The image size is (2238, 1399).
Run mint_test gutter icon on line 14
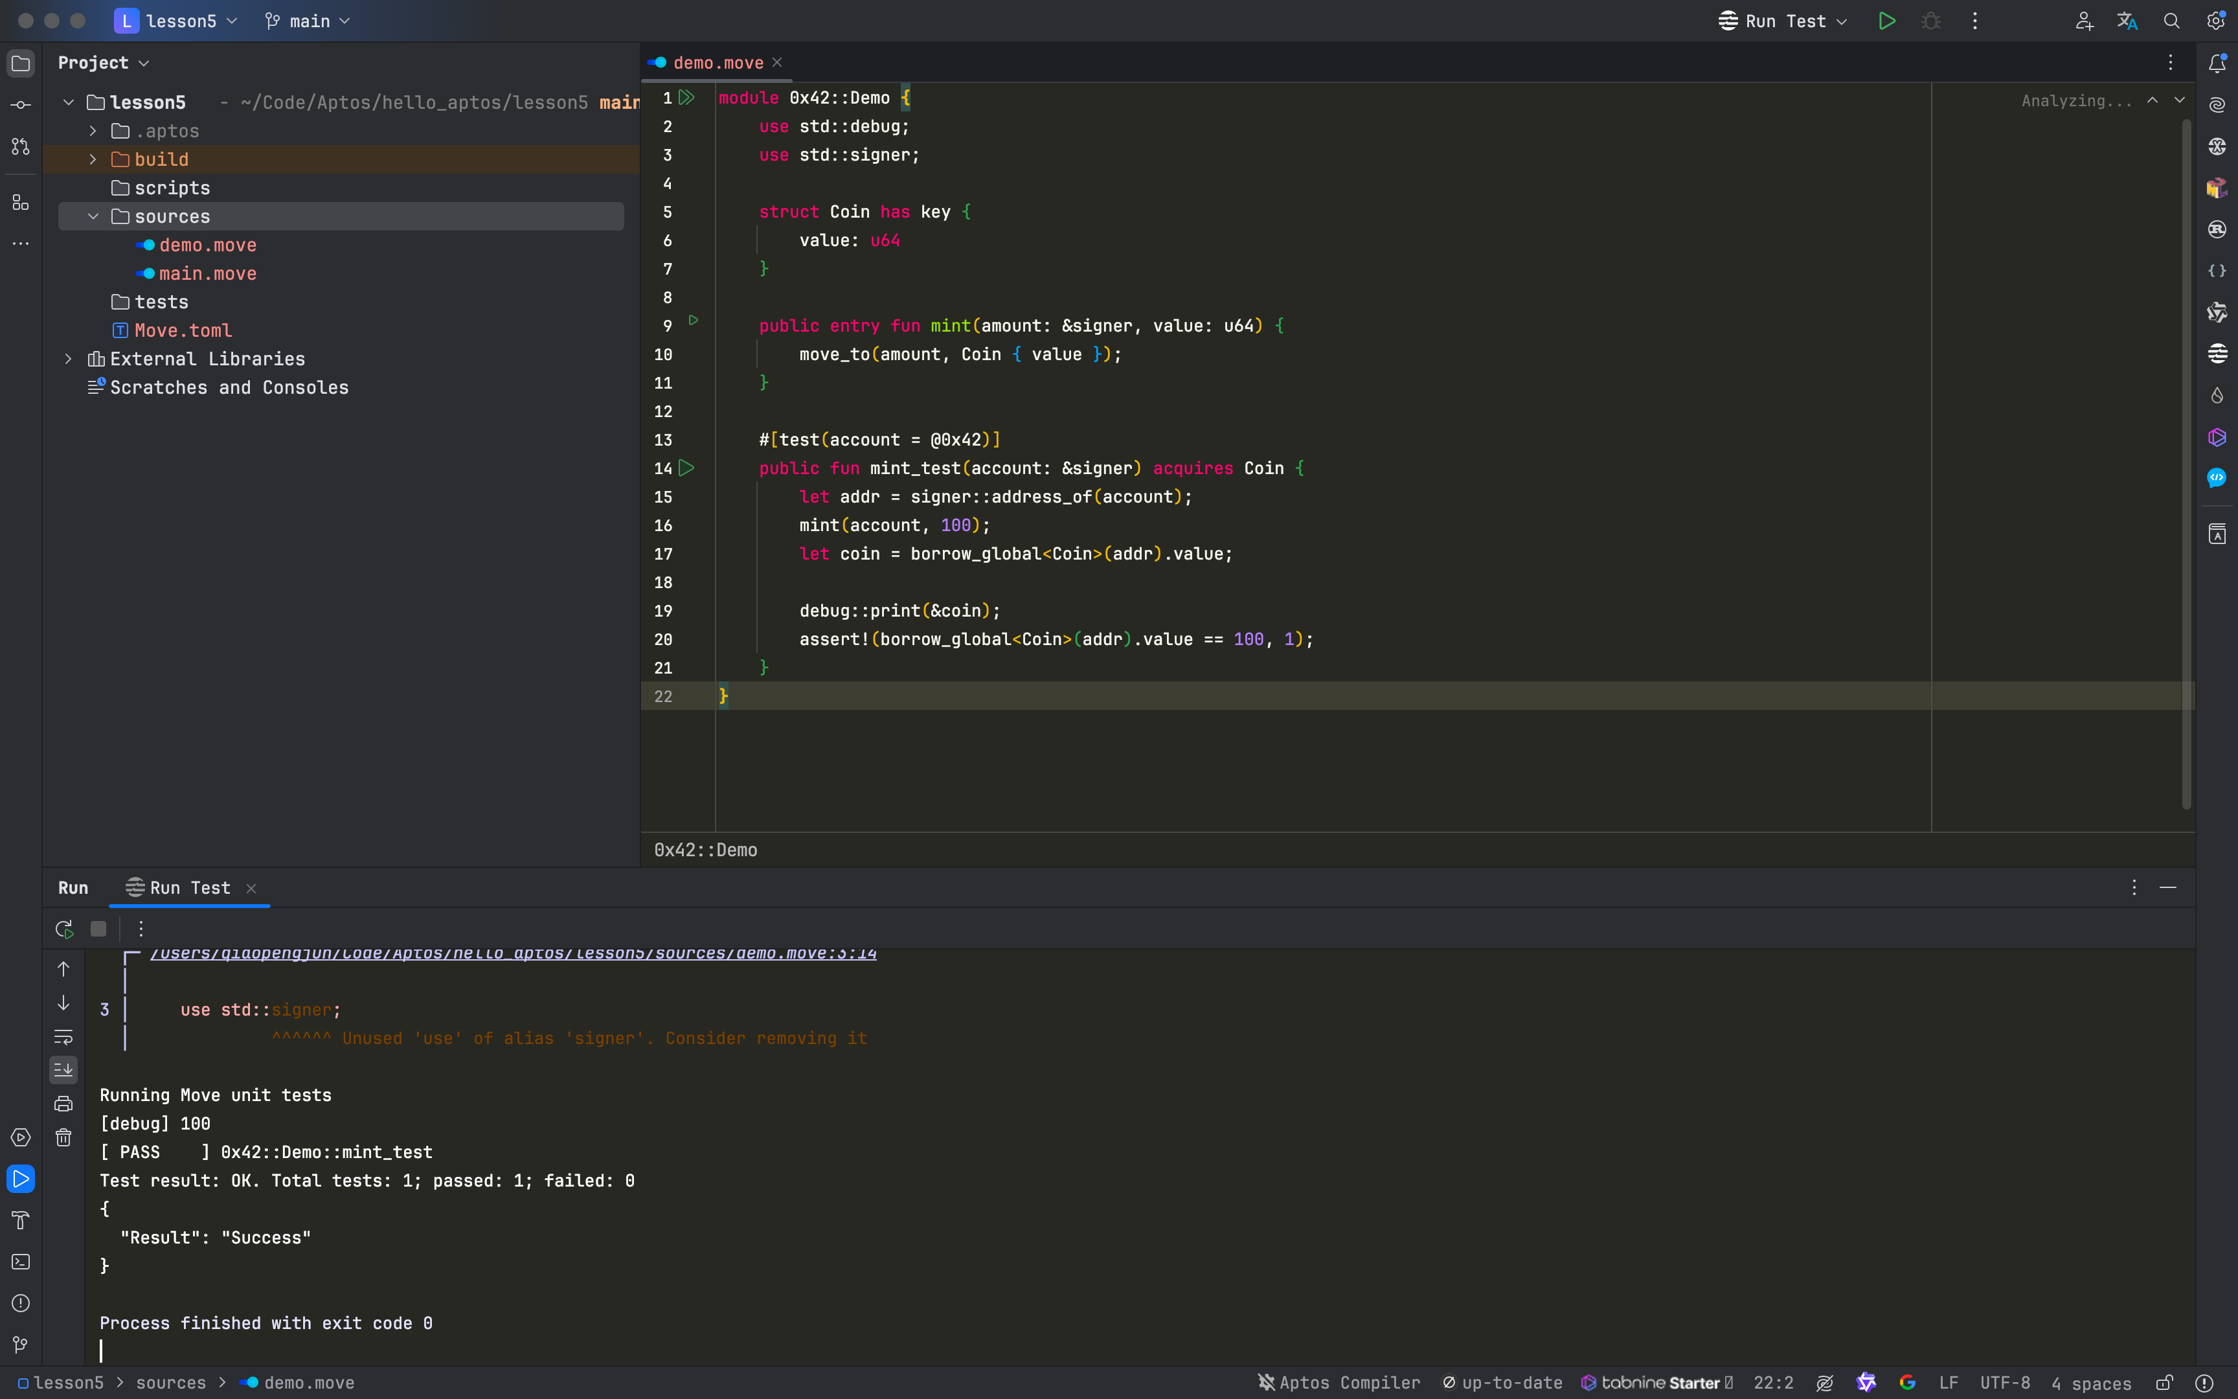[686, 468]
